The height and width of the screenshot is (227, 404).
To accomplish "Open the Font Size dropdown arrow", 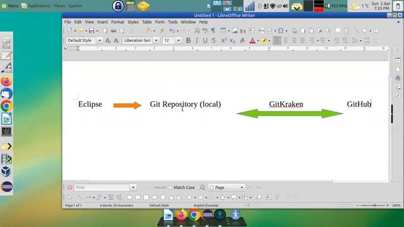I will click(x=178, y=40).
